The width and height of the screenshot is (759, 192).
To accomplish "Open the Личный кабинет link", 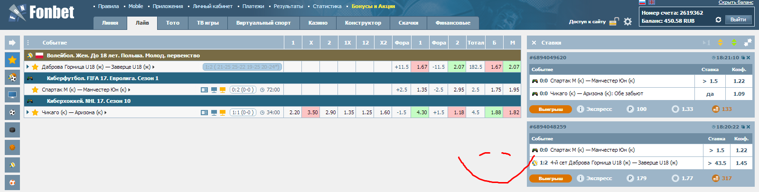I will tap(213, 6).
